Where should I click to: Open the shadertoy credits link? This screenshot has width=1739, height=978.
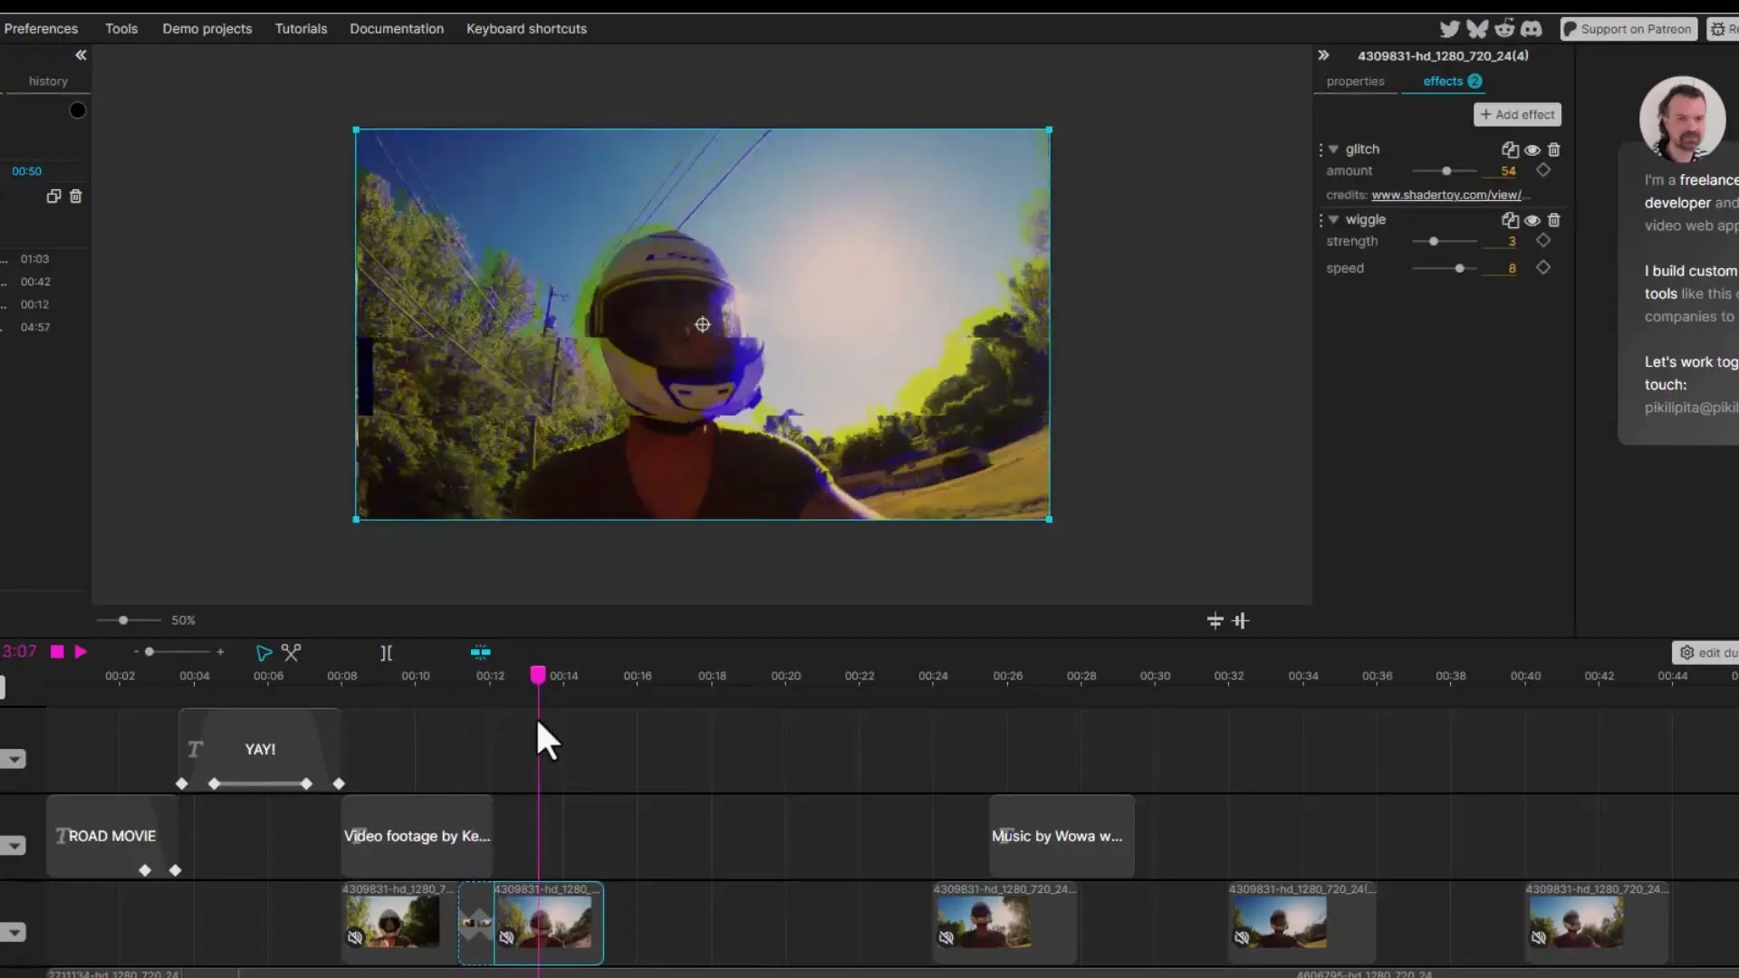coord(1446,195)
